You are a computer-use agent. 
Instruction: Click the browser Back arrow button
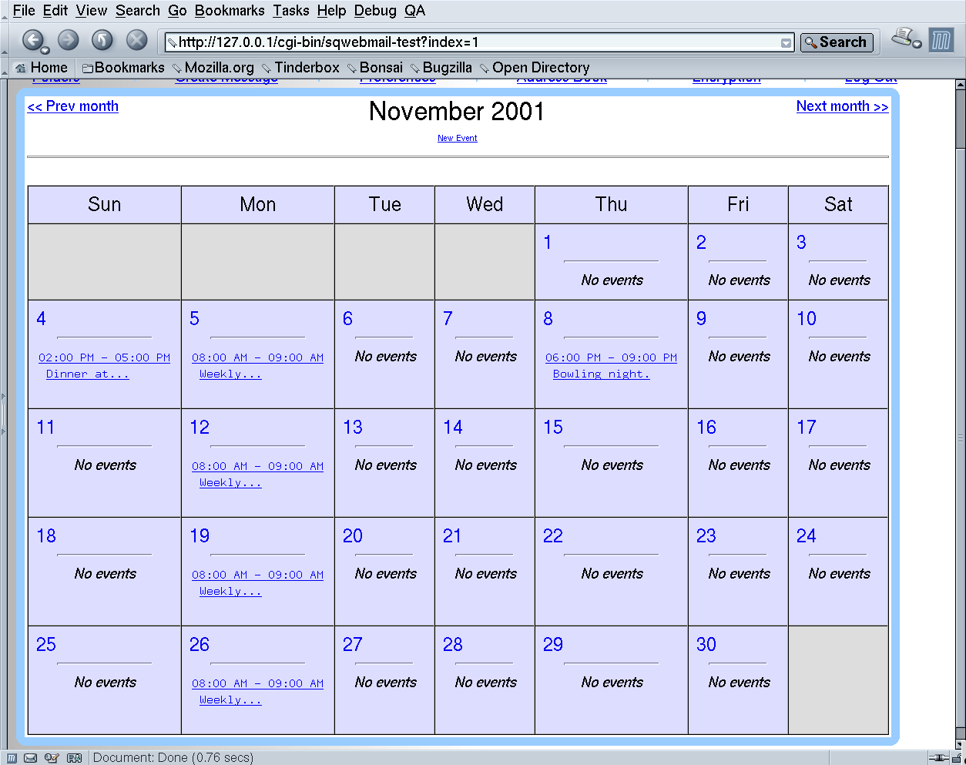[x=32, y=40]
